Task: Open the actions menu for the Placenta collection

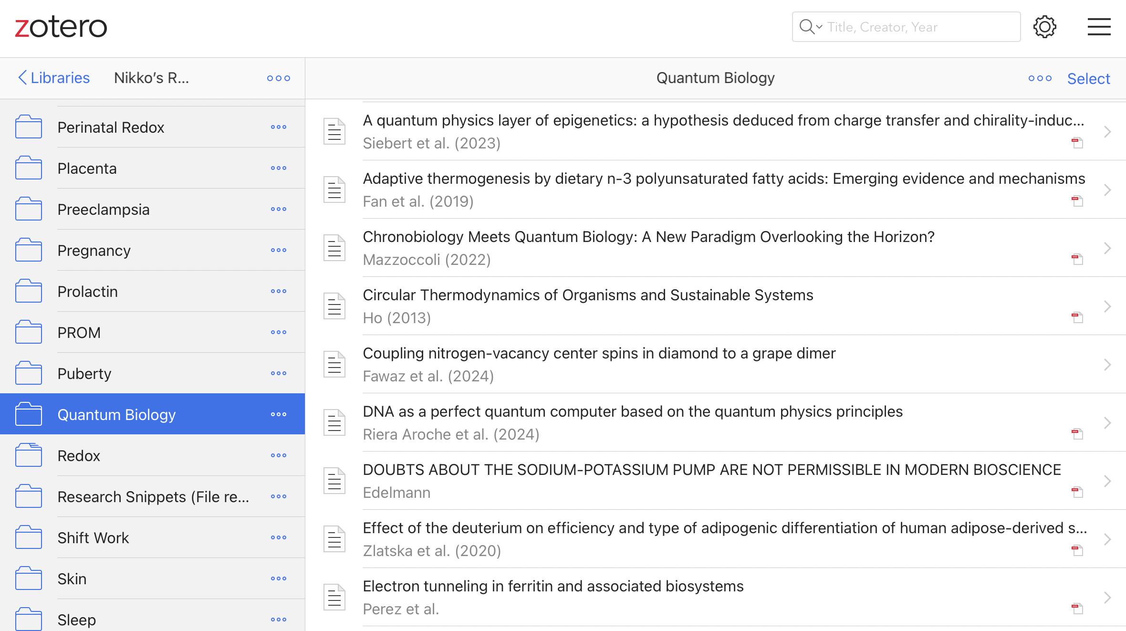Action: pos(278,168)
